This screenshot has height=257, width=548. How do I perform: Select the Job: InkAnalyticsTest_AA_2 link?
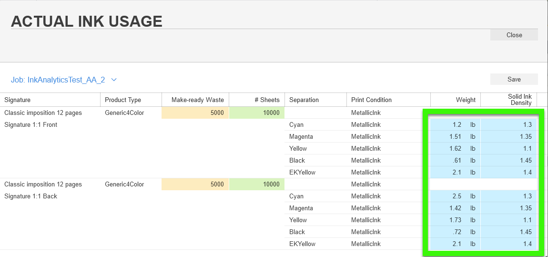pos(58,80)
